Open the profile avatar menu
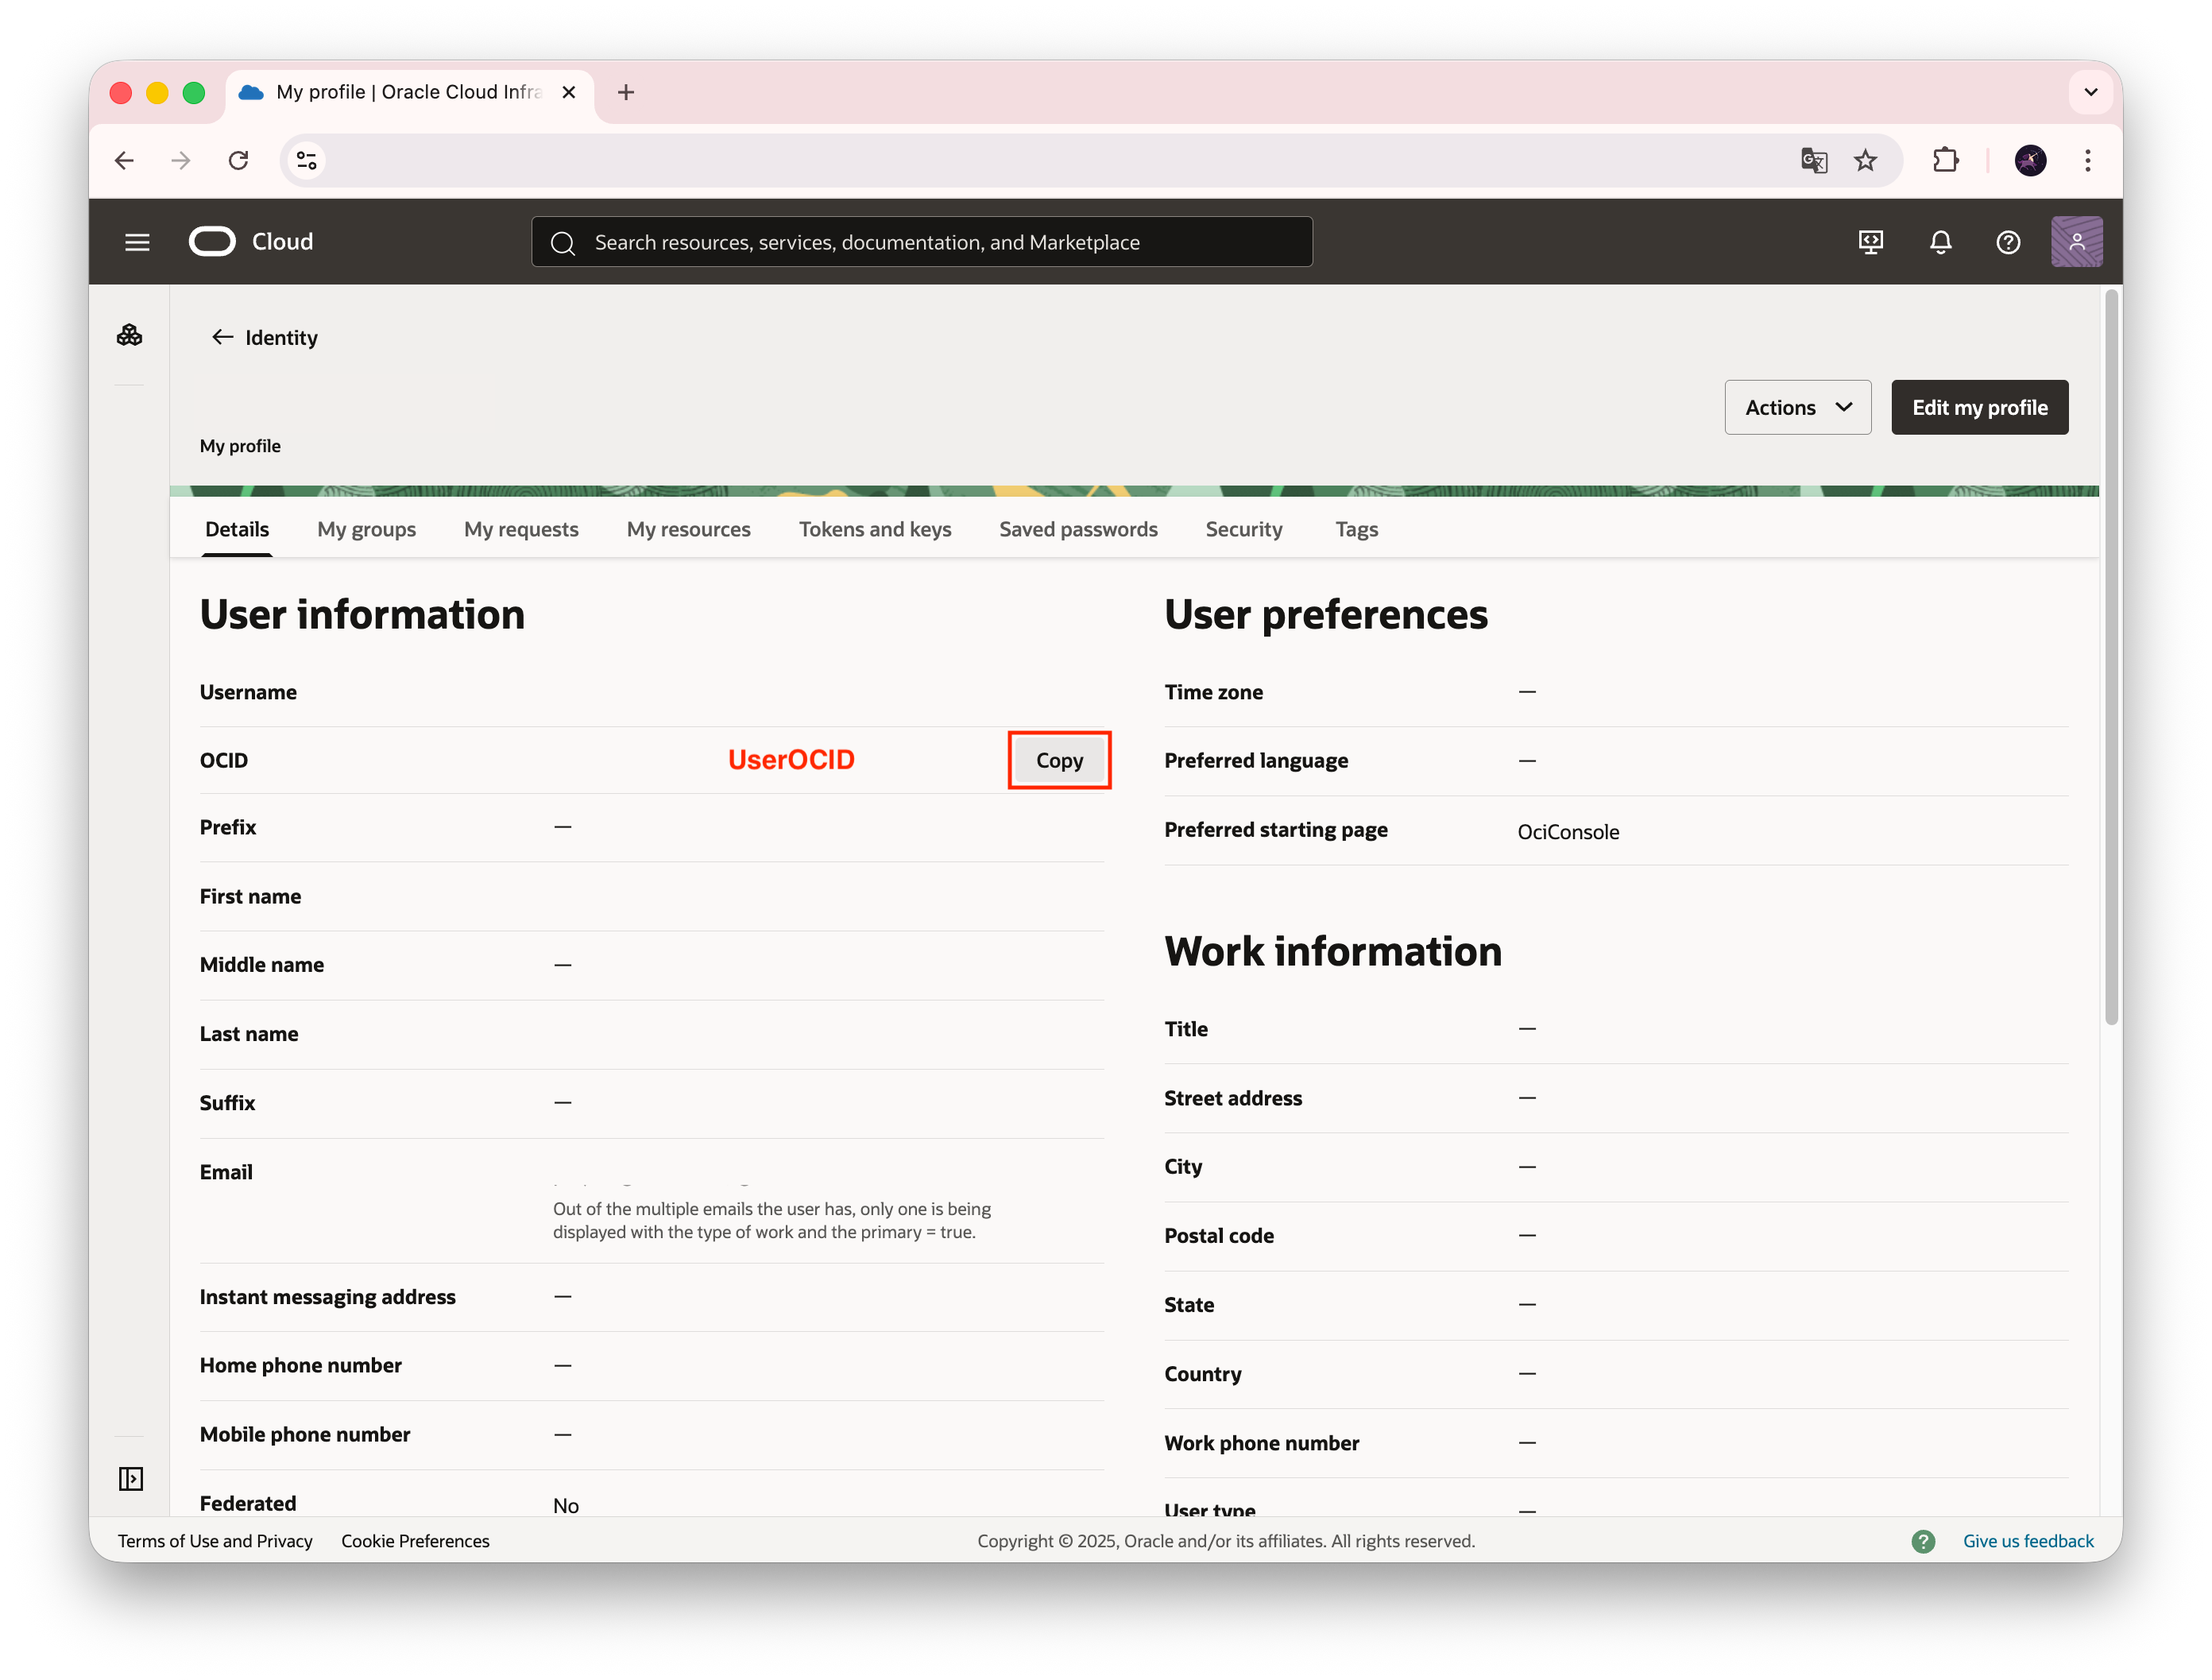The width and height of the screenshot is (2212, 1680). (x=2076, y=242)
